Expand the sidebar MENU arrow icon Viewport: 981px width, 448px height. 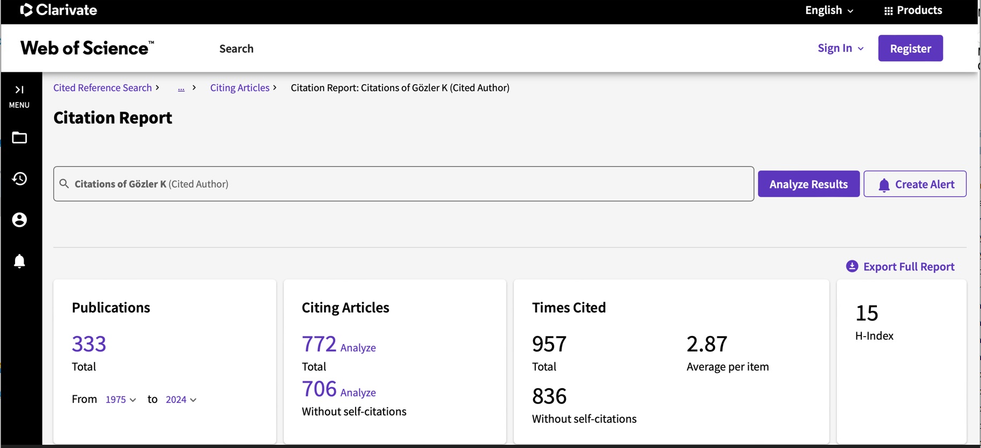(19, 89)
